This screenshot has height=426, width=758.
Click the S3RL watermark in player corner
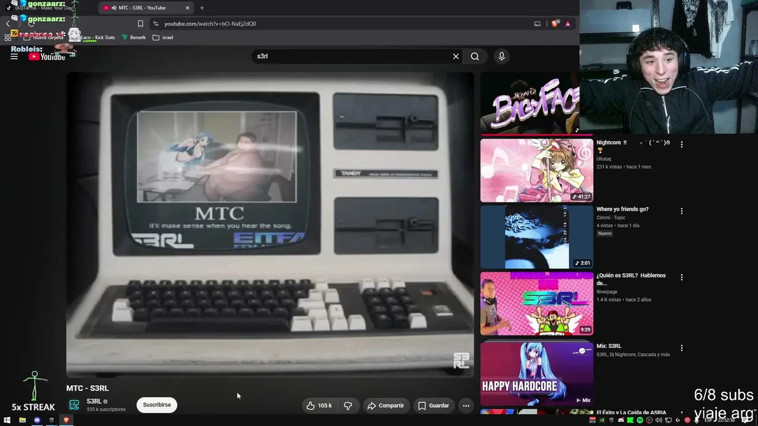point(461,360)
